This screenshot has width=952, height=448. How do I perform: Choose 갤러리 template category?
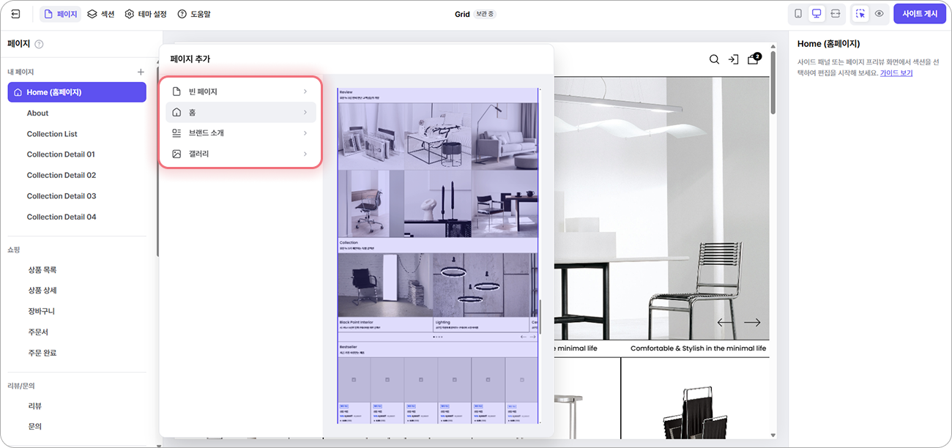[x=241, y=154]
